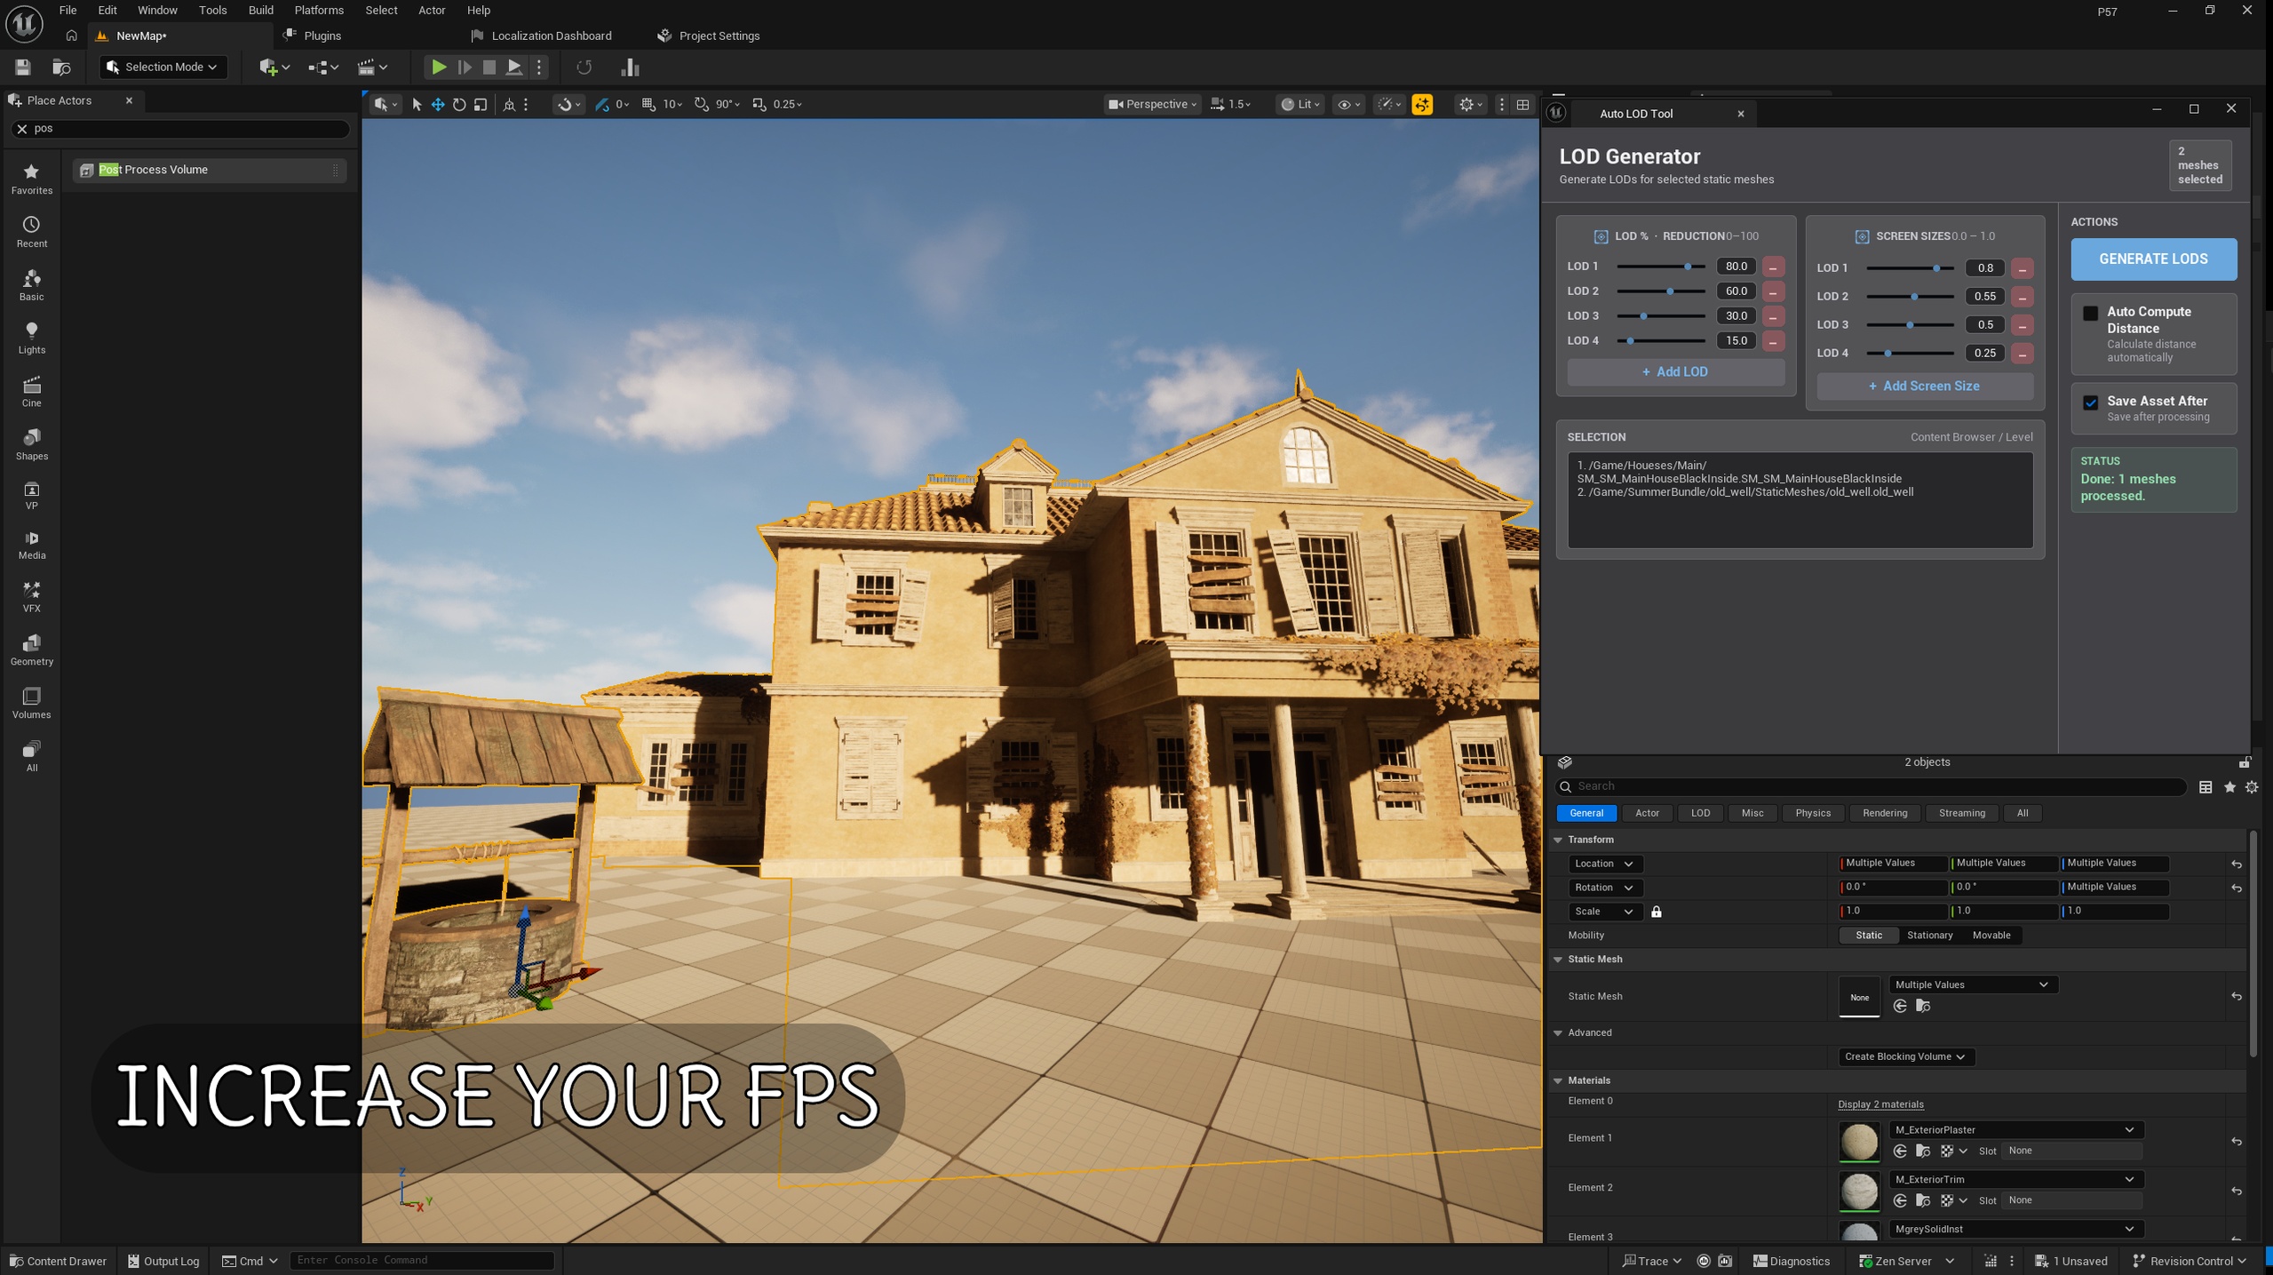Toggle the scale lock icon

(x=1656, y=912)
